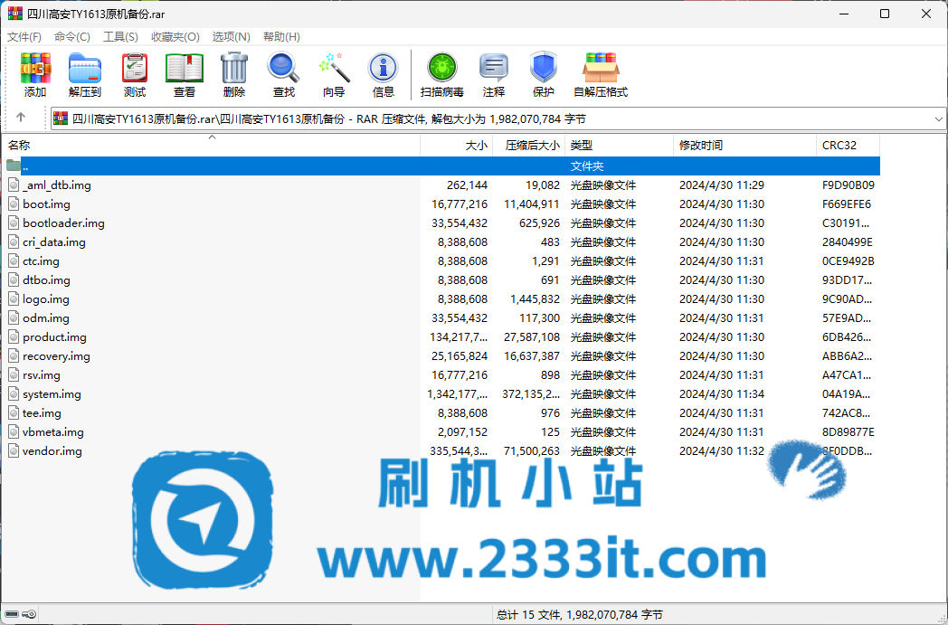Select the vbmeta.img file
Viewport: 948px width, 625px height.
[53, 431]
